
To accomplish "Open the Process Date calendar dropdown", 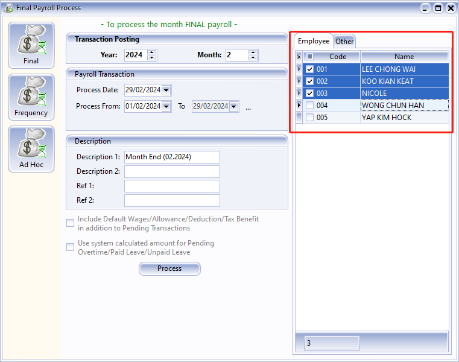I will (x=166, y=91).
